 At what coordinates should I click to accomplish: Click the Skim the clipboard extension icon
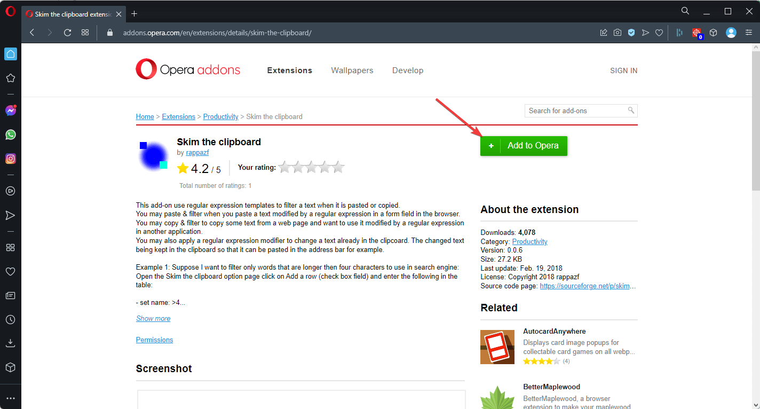coord(153,155)
